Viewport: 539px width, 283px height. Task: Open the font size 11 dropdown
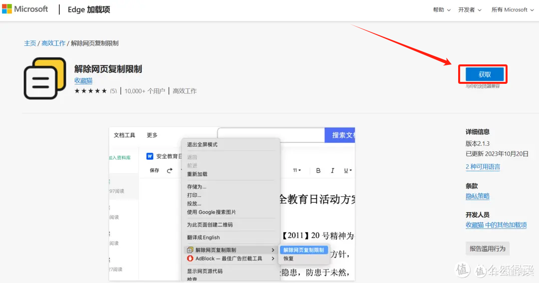point(297,170)
